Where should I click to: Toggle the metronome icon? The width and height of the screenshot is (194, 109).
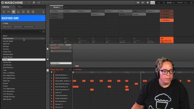point(164,3)
